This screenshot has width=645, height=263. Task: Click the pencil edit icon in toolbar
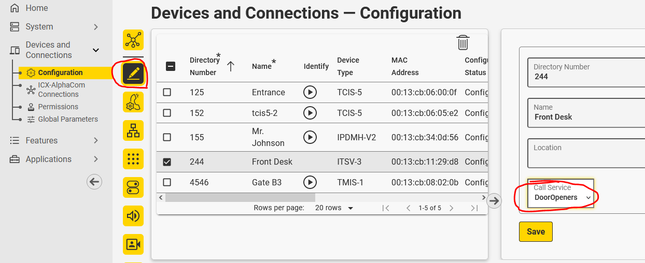click(133, 74)
